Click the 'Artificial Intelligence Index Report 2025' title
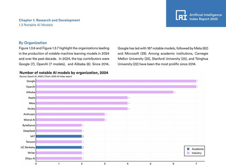Screen dimensions: 226x166 coord(206,17)
